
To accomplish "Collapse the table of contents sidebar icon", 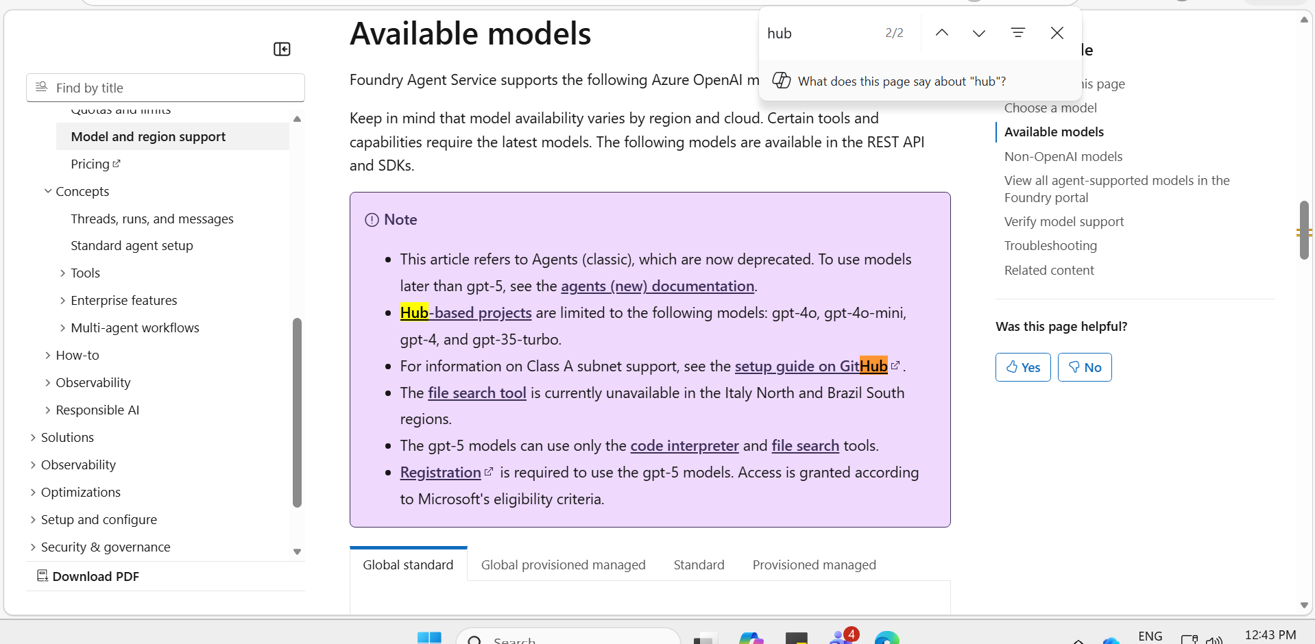I will click(282, 49).
